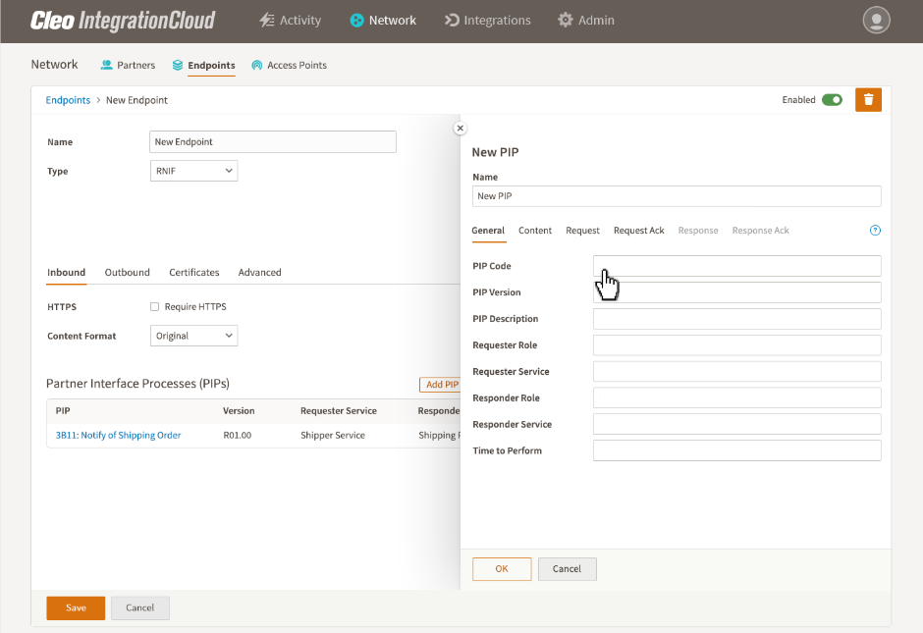923x633 pixels.
Task: Switch to the Outbound tab
Action: (x=127, y=273)
